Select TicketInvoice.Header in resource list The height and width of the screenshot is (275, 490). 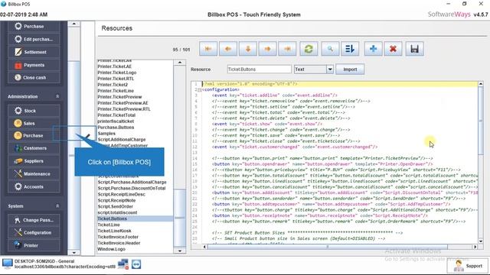tap(119, 243)
